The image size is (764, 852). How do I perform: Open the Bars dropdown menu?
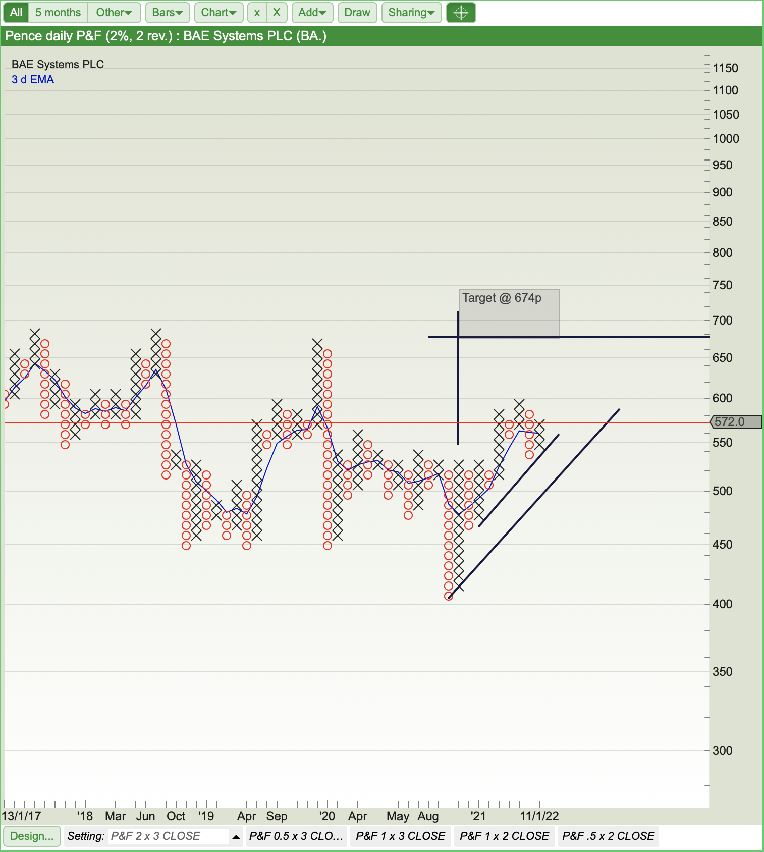click(168, 13)
